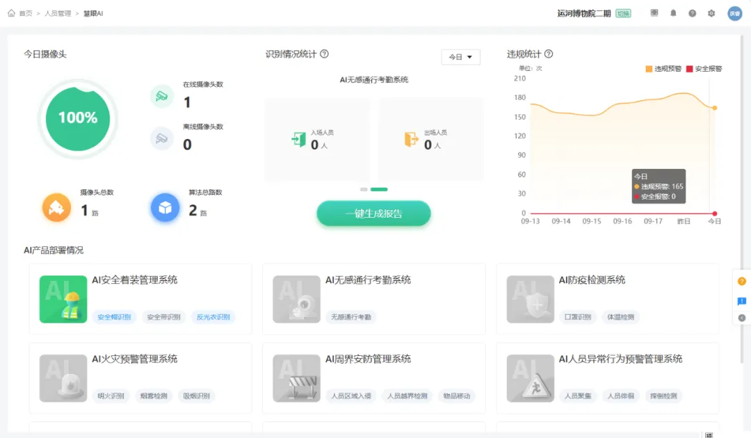Viewport: 751px width, 438px height.
Task: Click the blue algorithm routes cube icon
Action: click(165, 207)
